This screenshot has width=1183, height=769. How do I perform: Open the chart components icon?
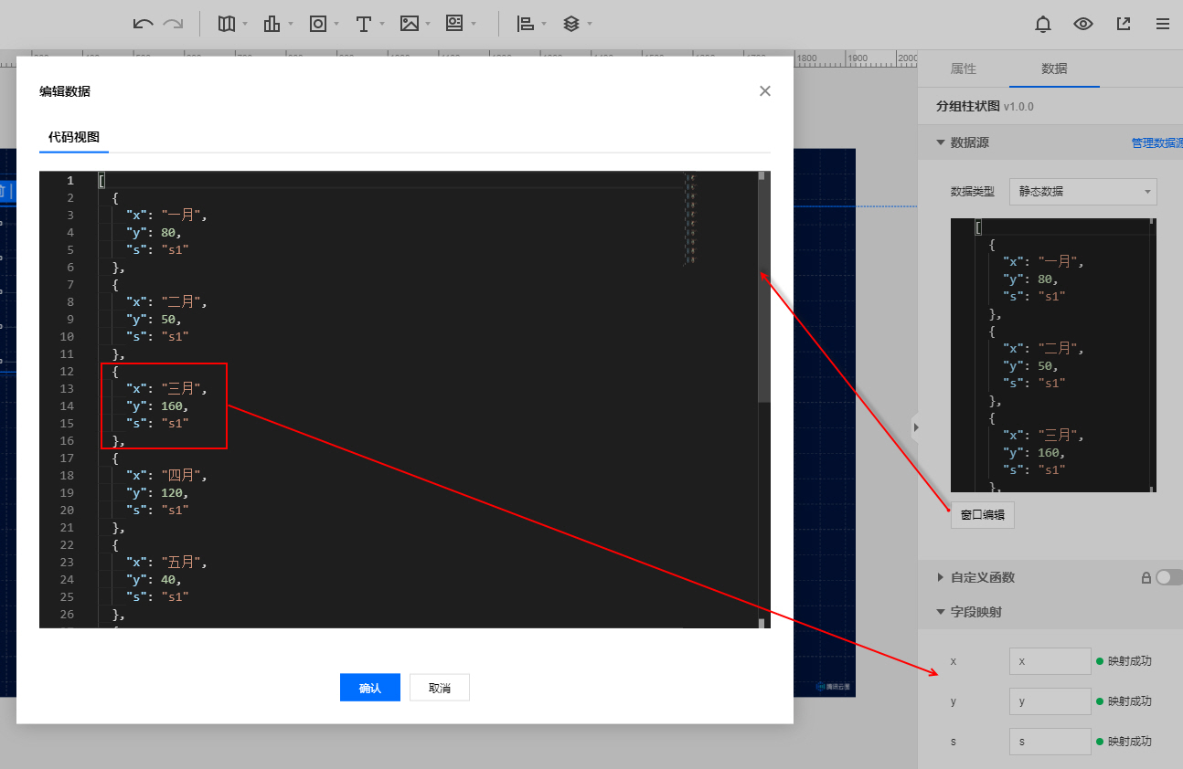click(x=272, y=25)
